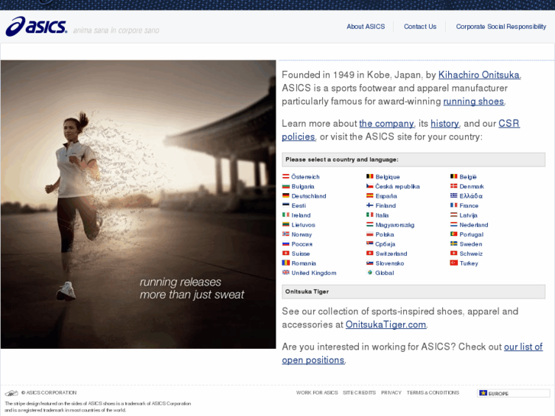
Task: Visit the OnitsukaTiger.com link
Action: 386,324
